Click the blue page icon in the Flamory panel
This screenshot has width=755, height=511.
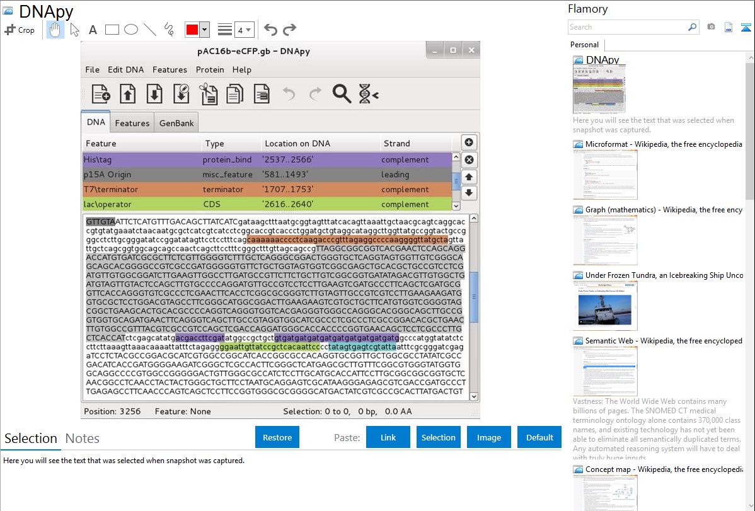(729, 28)
